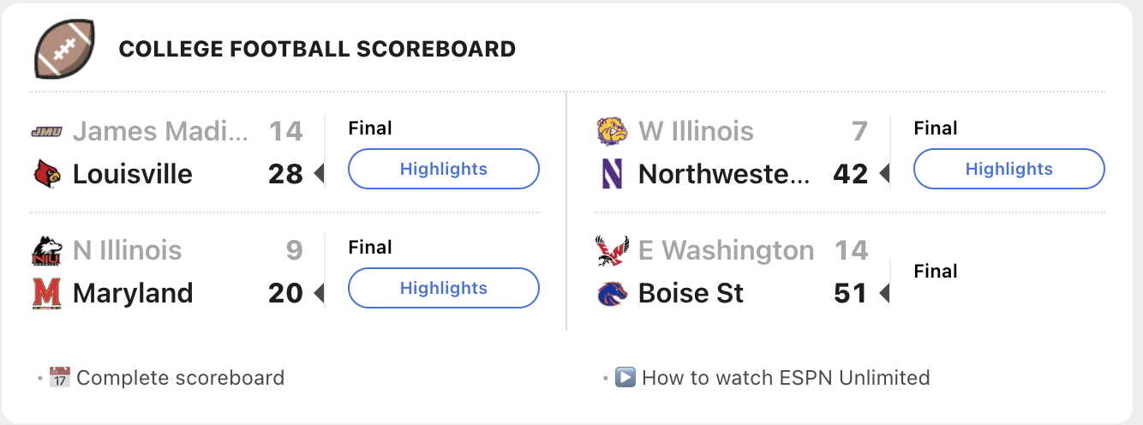Click the Western Illinois bulldog logo
The width and height of the screenshot is (1143, 425).
tap(612, 132)
